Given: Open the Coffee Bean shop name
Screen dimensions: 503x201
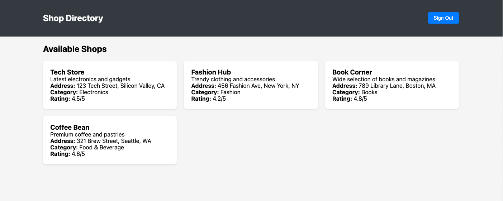Looking at the screenshot, I should pos(70,128).
